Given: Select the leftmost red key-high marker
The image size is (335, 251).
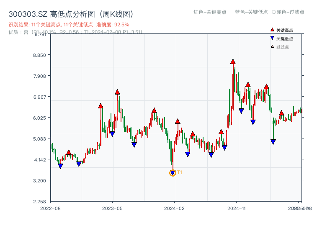Looking at the screenshot, I should [x=69, y=152].
